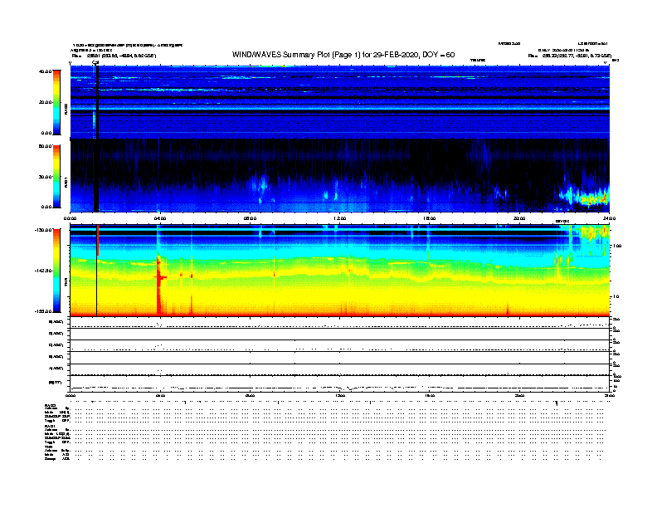Select the RAD1 color scale bar
This screenshot has width=657, height=508.
pos(56,176)
